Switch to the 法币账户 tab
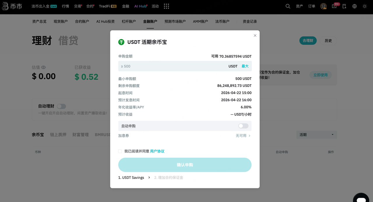 point(222,22)
